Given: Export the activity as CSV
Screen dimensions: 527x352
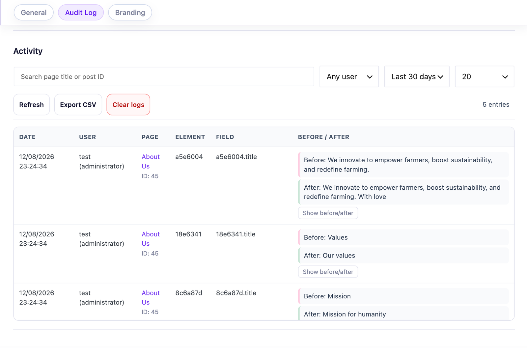Looking at the screenshot, I should point(78,105).
